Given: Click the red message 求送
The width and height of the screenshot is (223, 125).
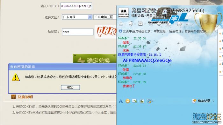Looking at the screenshot, I should point(126,50).
